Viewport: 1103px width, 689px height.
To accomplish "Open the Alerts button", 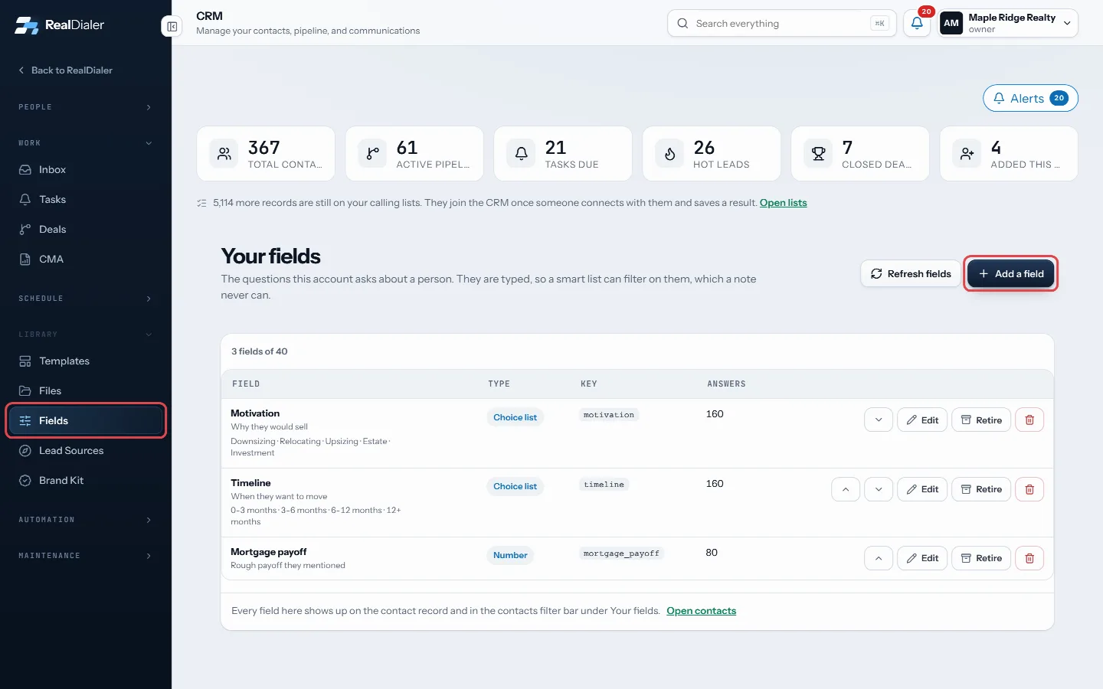I will pyautogui.click(x=1030, y=98).
